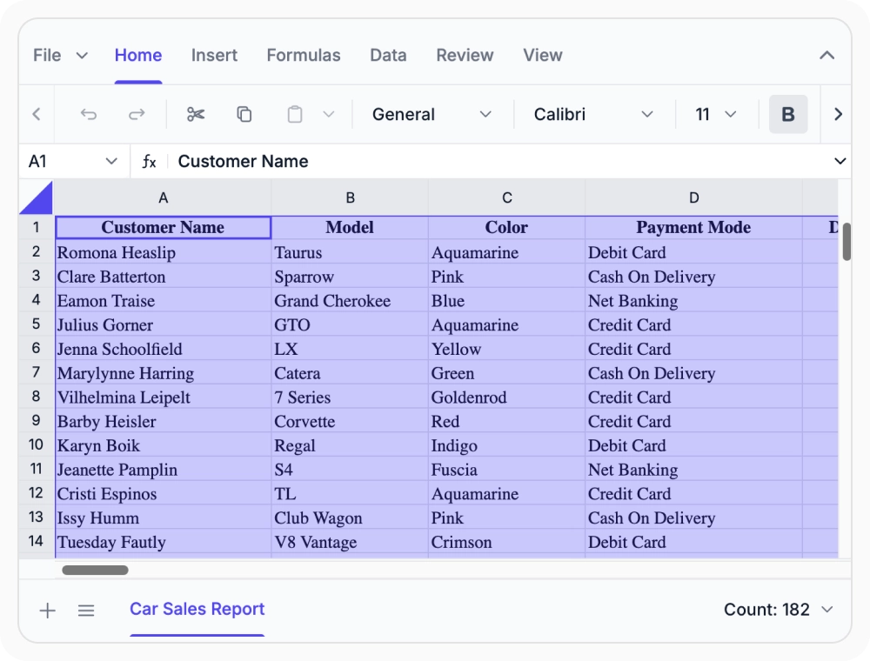Click the cell Crimson
870x661 pixels.
click(506, 542)
